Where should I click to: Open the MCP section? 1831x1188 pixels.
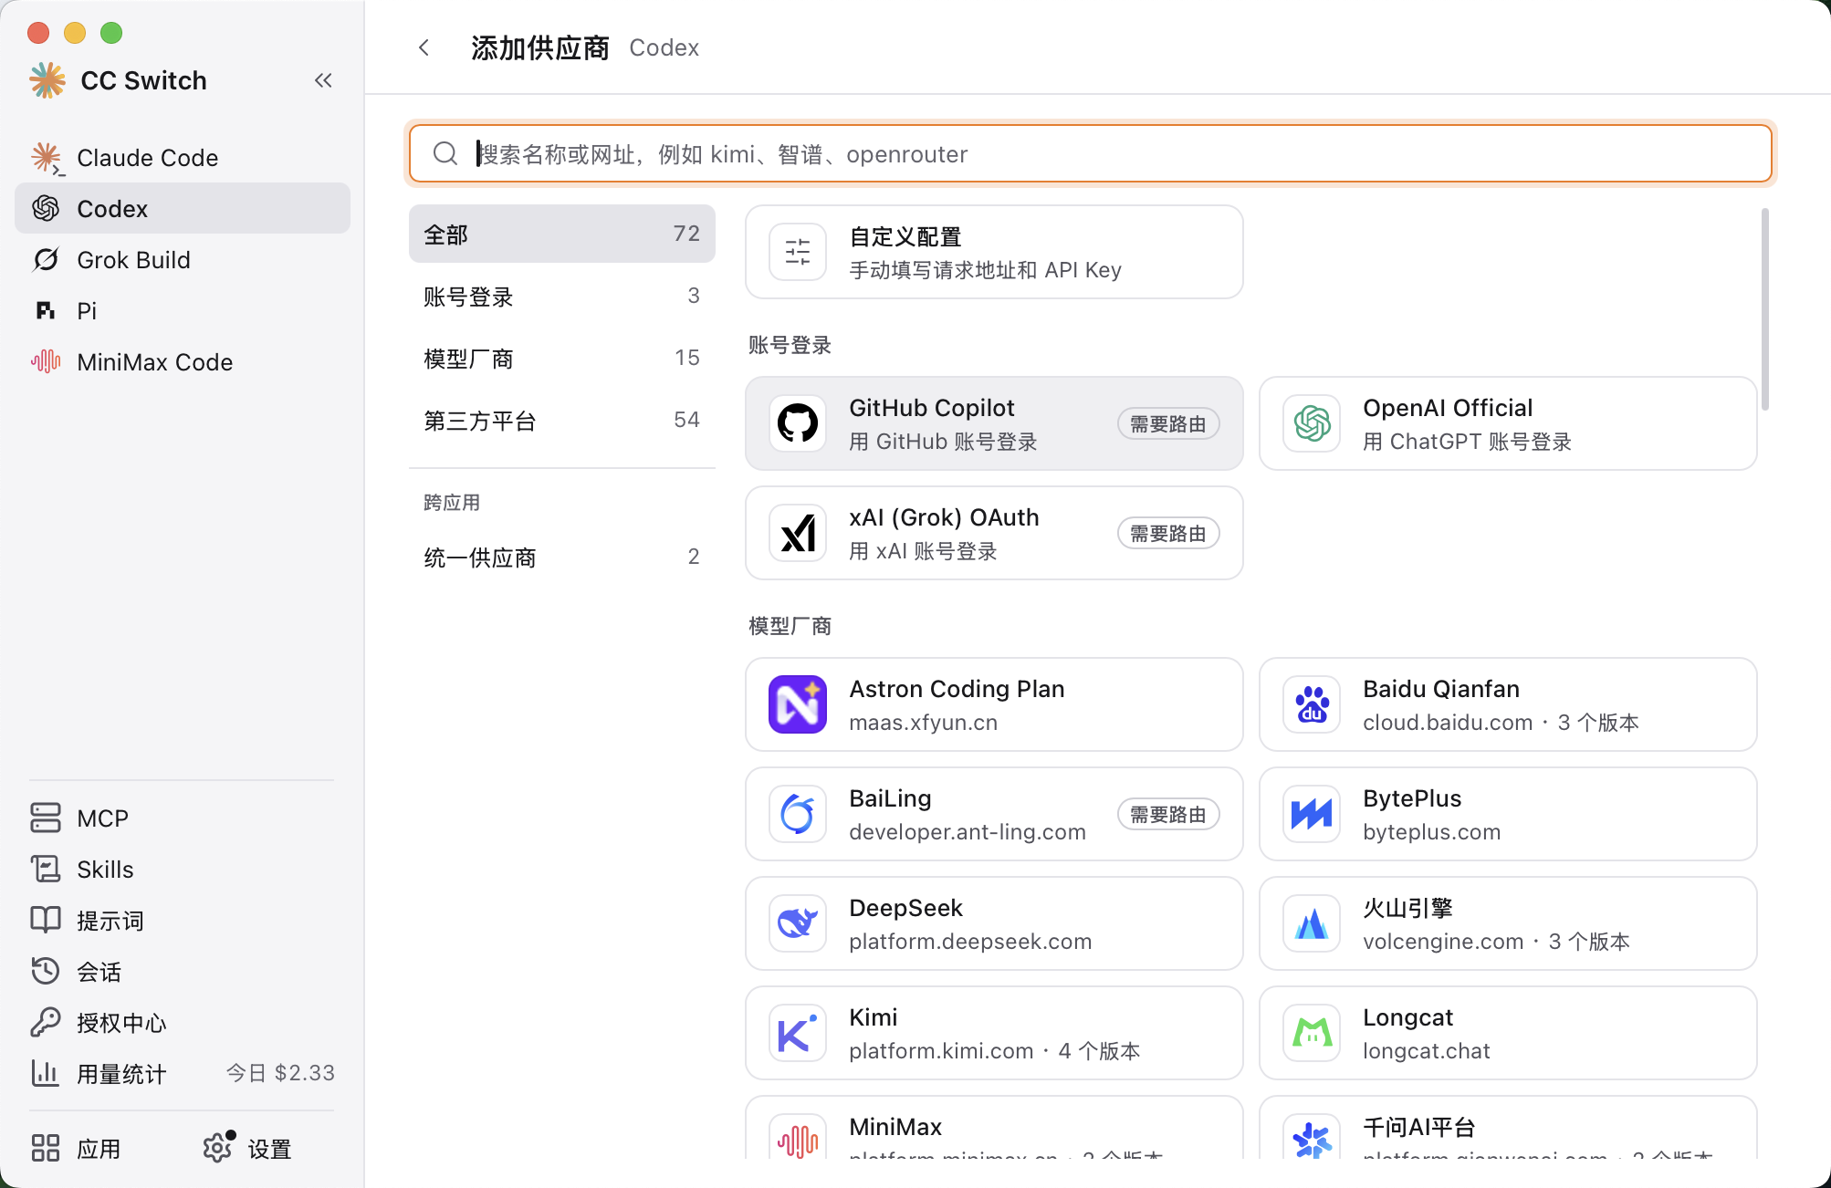(x=183, y=818)
